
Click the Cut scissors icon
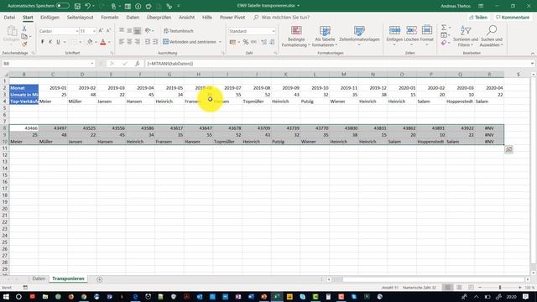pyautogui.click(x=24, y=29)
